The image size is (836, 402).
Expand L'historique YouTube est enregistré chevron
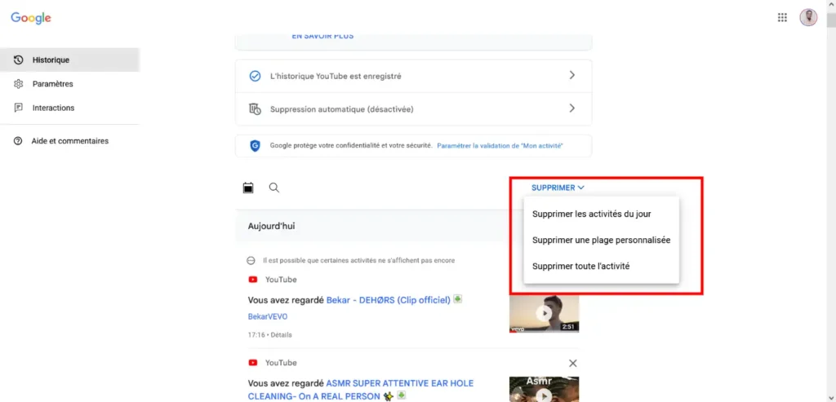pyautogui.click(x=572, y=76)
